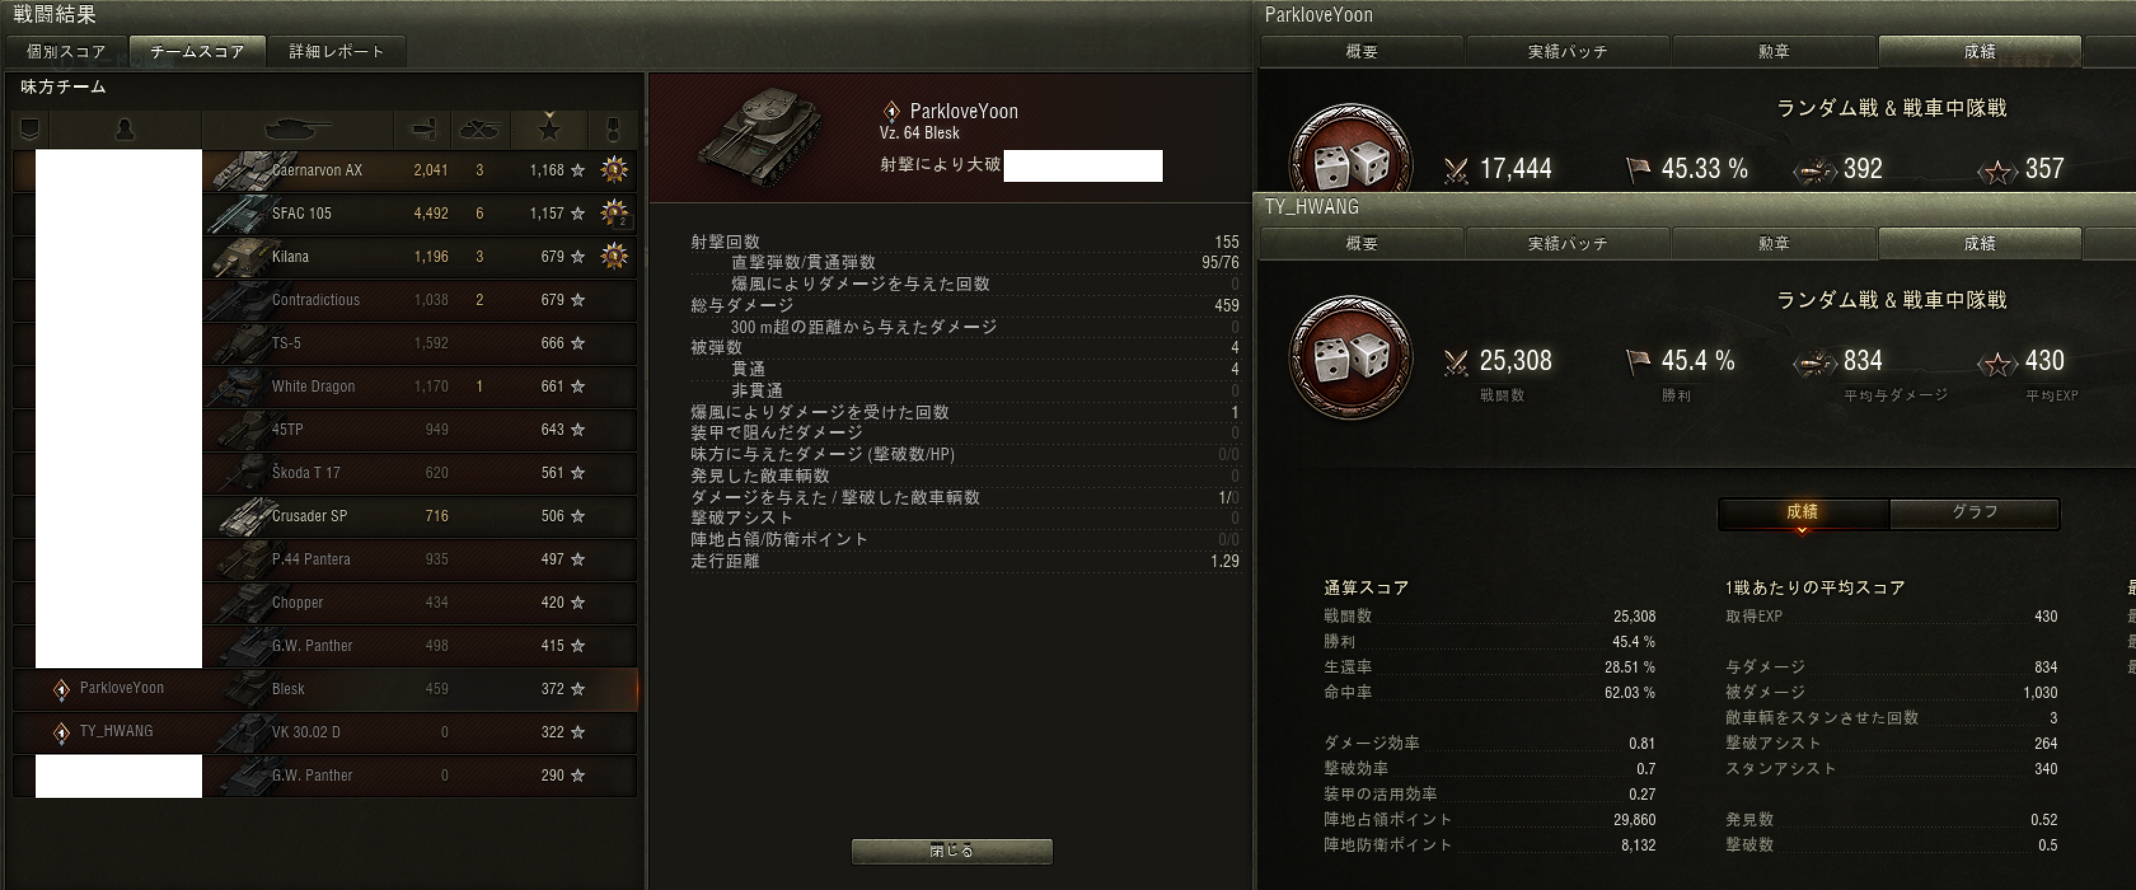The image size is (2136, 890).
Task: Sort team list by platoon shield icon
Action: coord(31,130)
